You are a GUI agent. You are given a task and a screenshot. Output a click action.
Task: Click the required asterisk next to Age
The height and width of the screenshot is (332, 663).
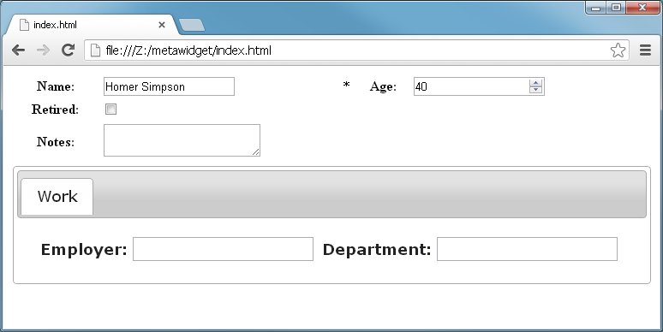[x=346, y=86]
